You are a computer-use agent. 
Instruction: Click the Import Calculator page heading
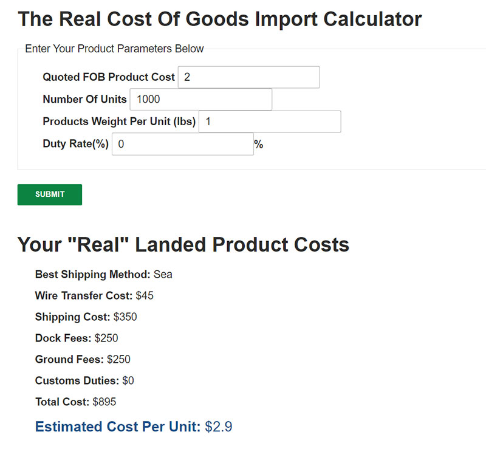point(219,19)
